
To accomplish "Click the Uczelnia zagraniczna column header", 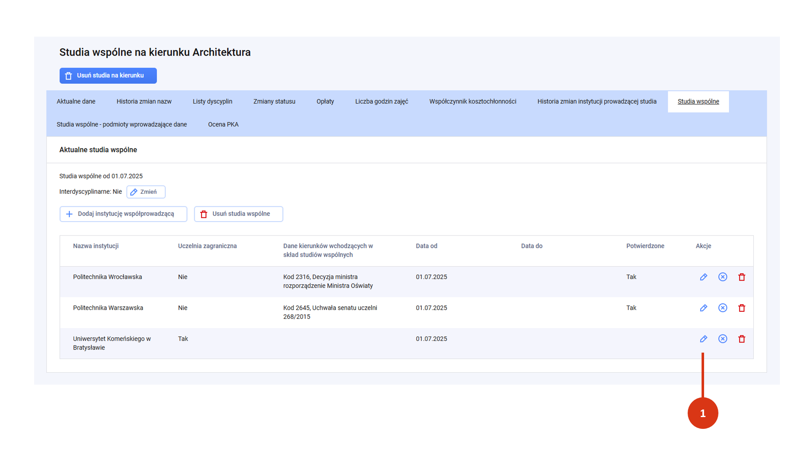I will click(207, 246).
